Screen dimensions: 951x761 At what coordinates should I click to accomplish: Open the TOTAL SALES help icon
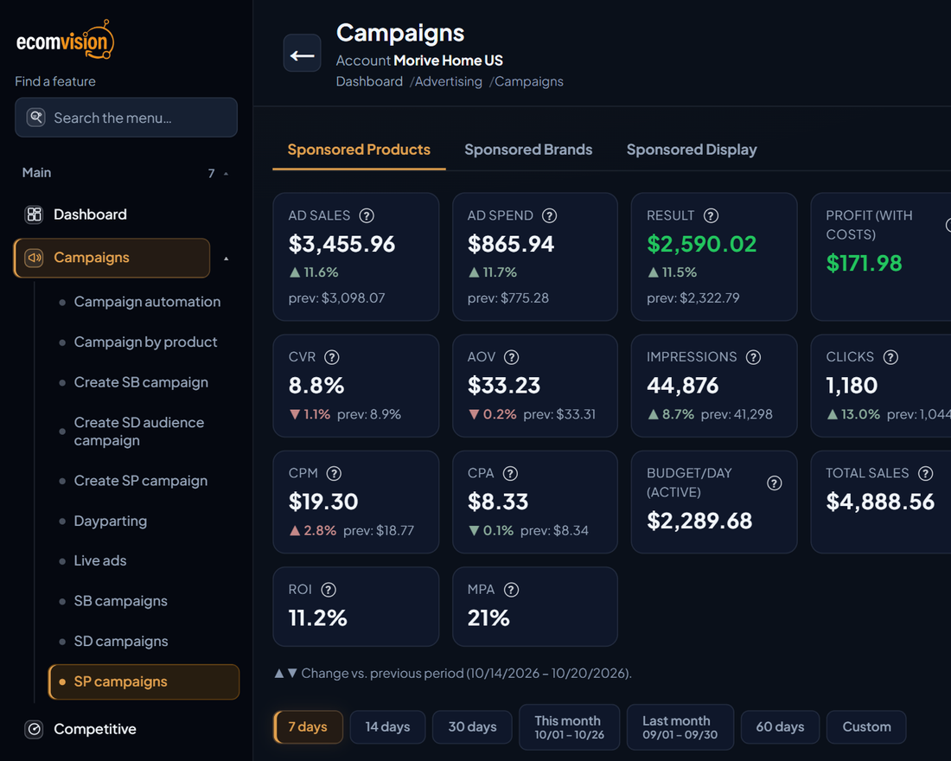click(926, 473)
